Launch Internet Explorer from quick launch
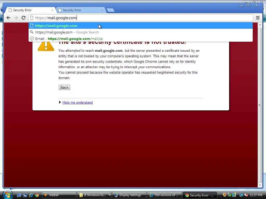266x199 pixels. [x=31, y=195]
